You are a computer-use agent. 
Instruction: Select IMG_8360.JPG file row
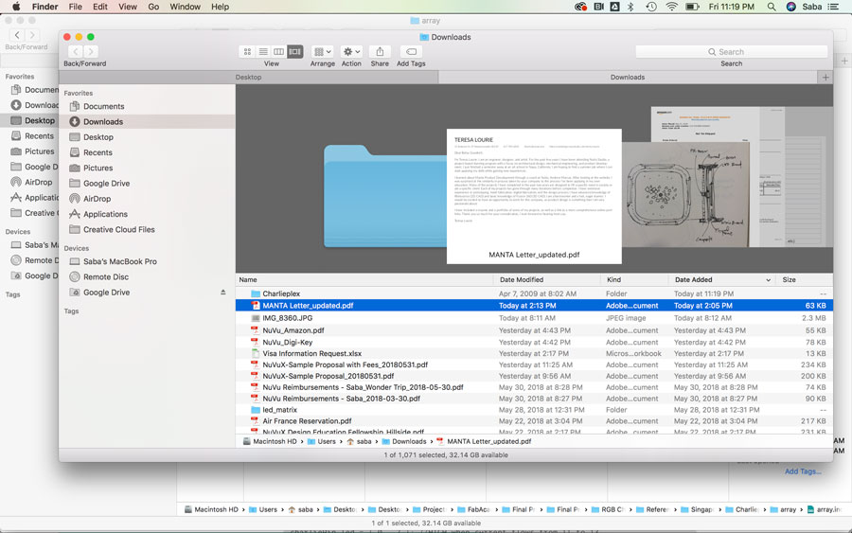click(534, 318)
